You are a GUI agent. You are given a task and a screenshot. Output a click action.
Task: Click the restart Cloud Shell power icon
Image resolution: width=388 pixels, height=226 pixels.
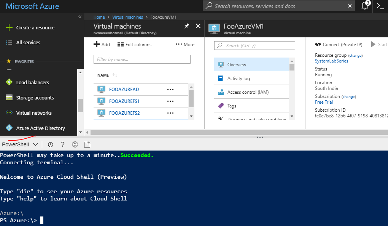point(50,144)
